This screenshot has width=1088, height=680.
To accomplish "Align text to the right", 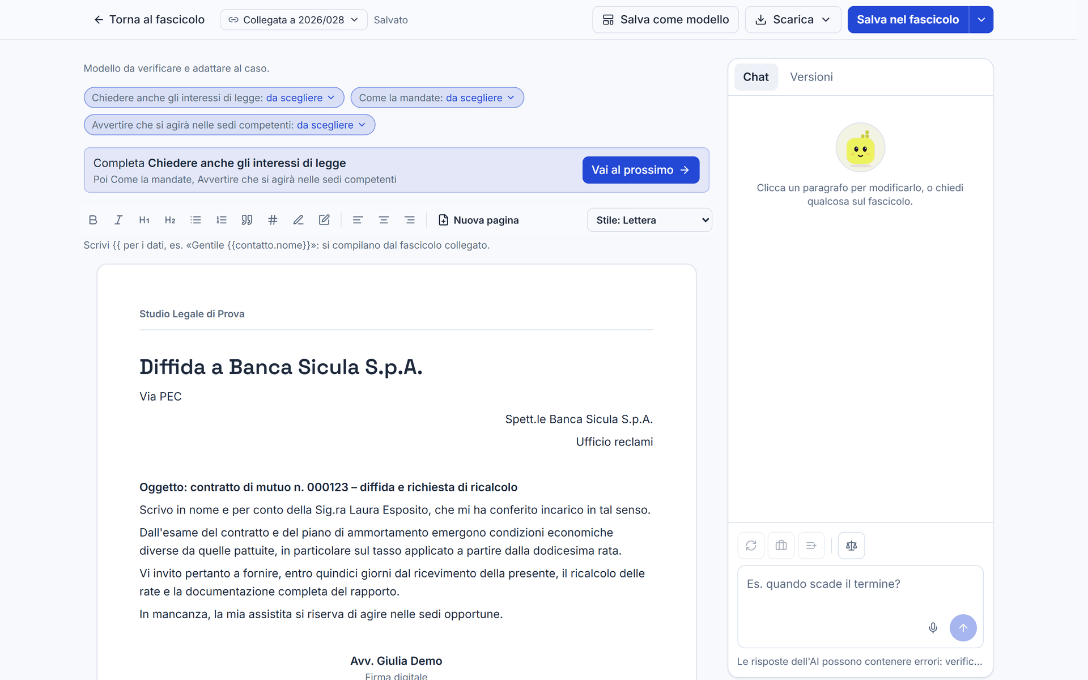I will tap(410, 220).
